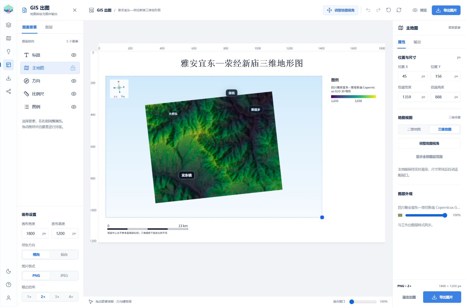Click the 画布宽度 input field
The height and width of the screenshot is (307, 466).
pos(35,233)
